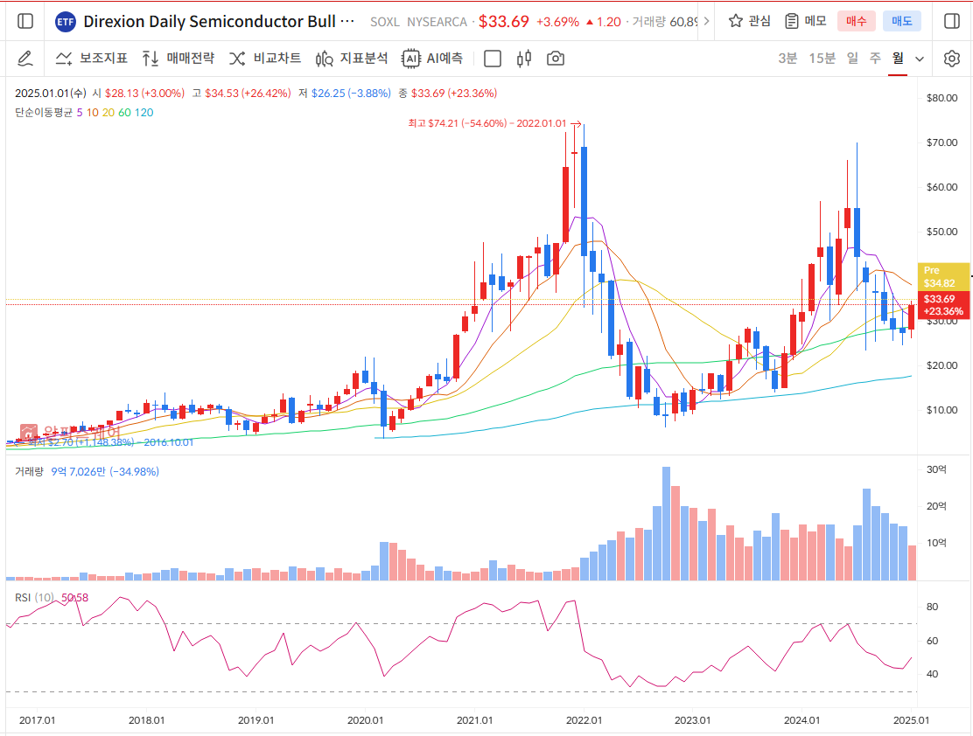Open 보조지표 indicators menu
973x736 pixels.
click(92, 59)
